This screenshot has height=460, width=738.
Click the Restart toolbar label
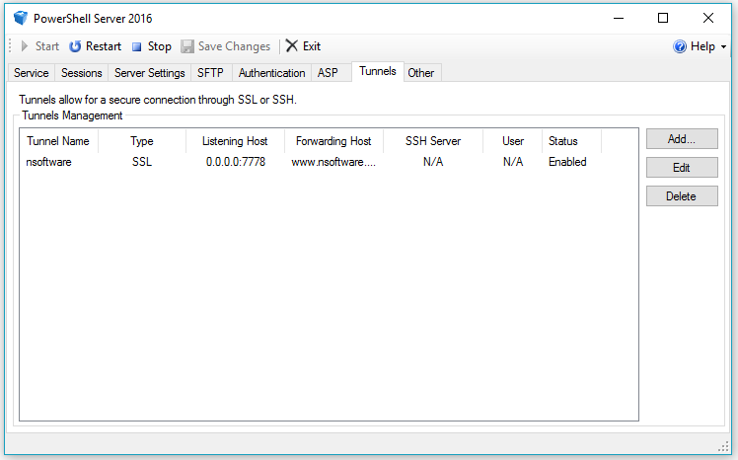104,46
